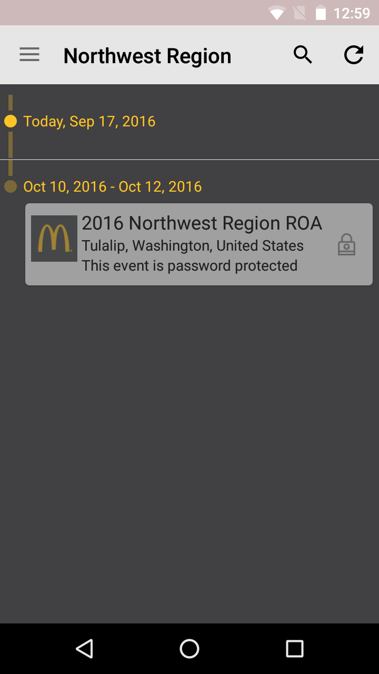The height and width of the screenshot is (674, 379).
Task: Tap the battery status icon
Action: click(321, 13)
